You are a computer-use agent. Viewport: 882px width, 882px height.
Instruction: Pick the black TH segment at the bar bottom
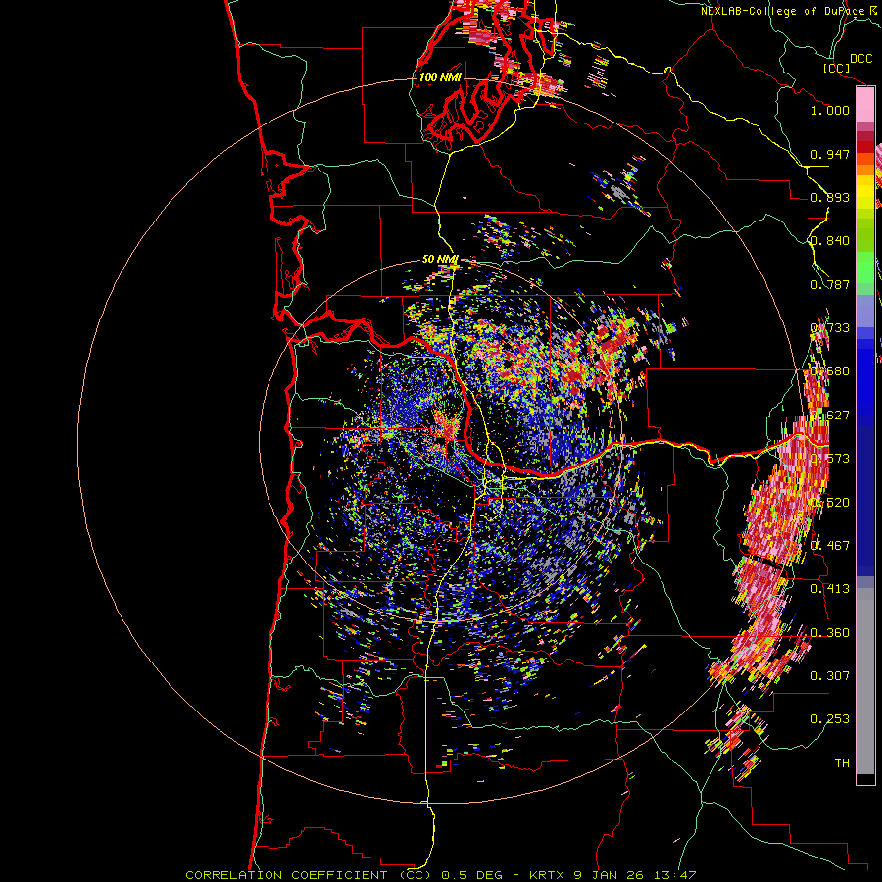coord(865,778)
